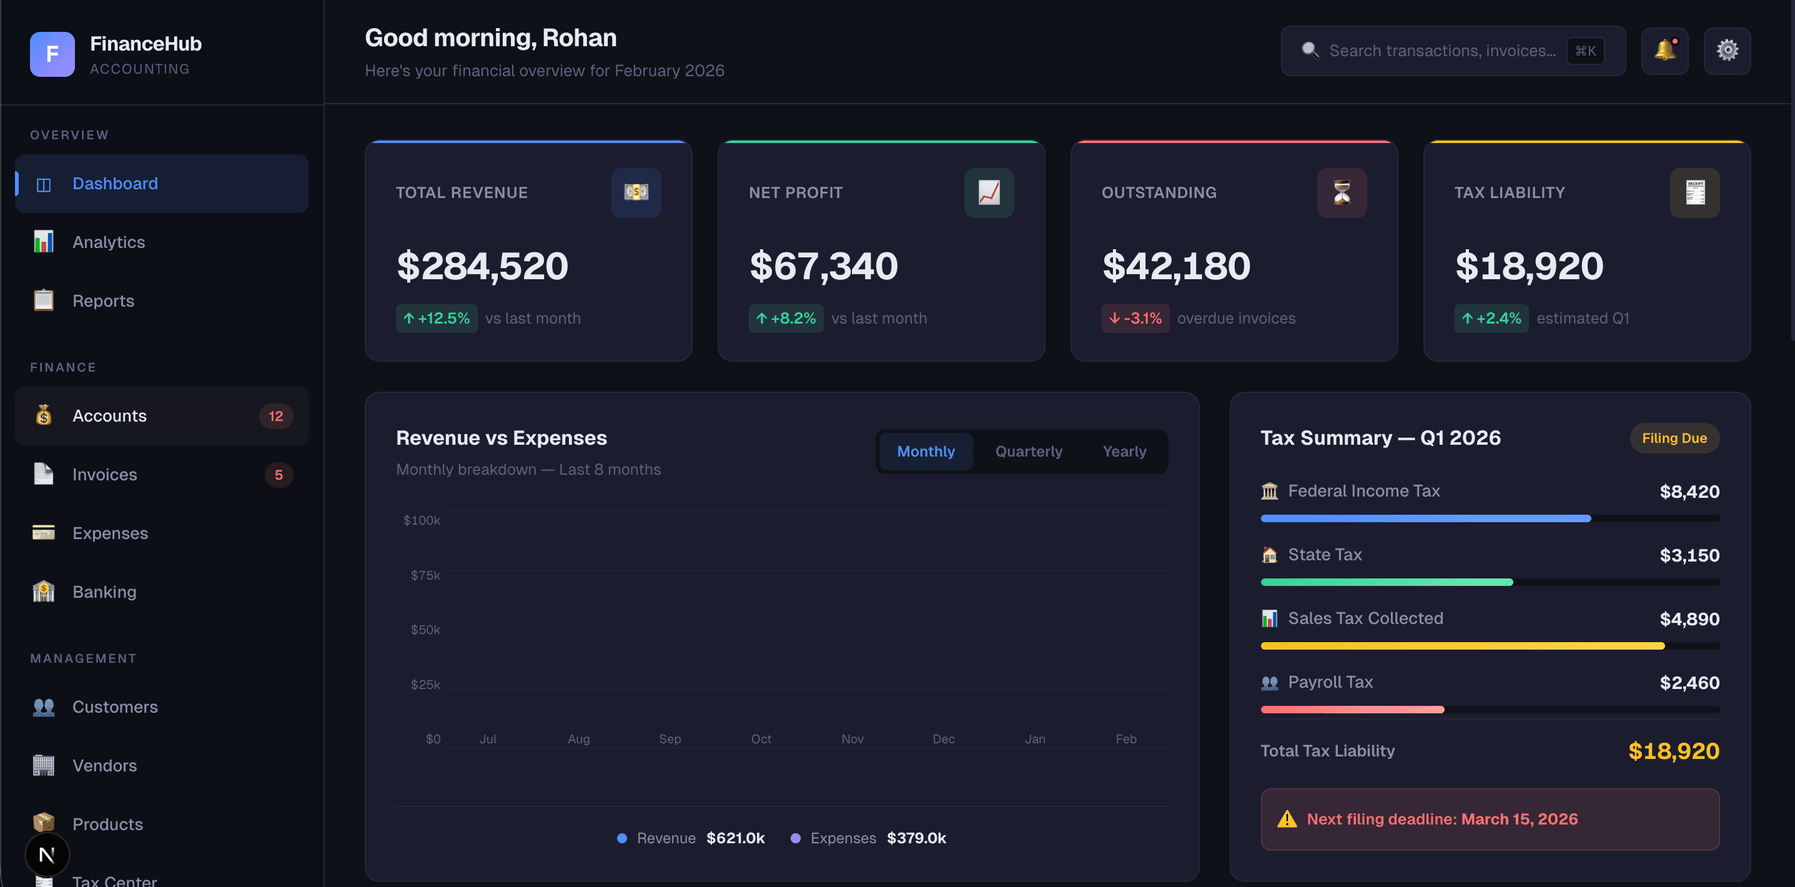Screen dimensions: 1795x887
Task: Open the settings gear icon
Action: (x=1727, y=50)
